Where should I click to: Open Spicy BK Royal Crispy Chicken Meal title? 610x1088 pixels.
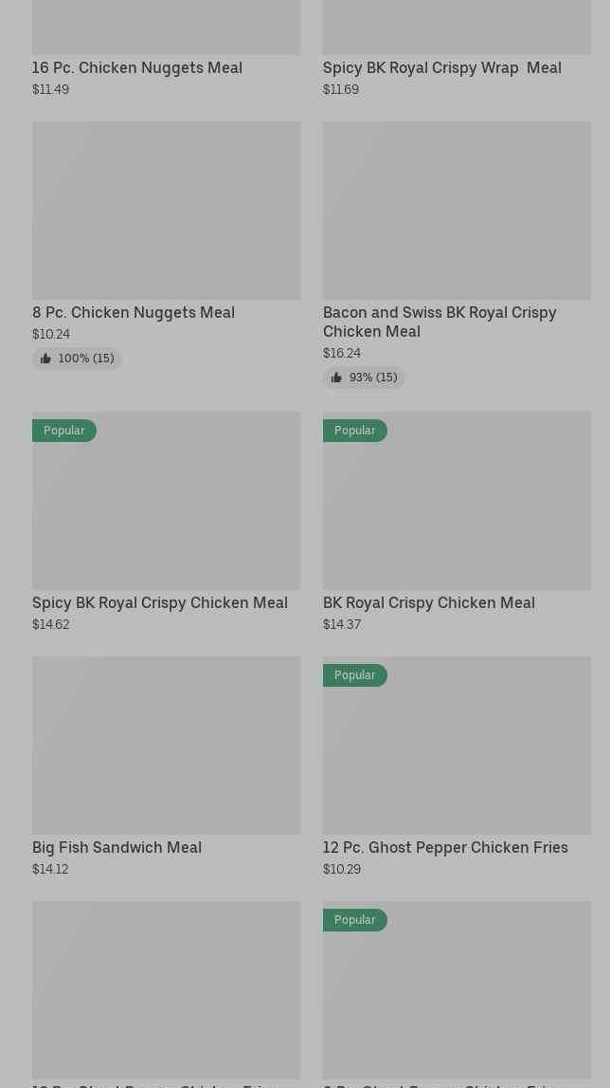[160, 602]
